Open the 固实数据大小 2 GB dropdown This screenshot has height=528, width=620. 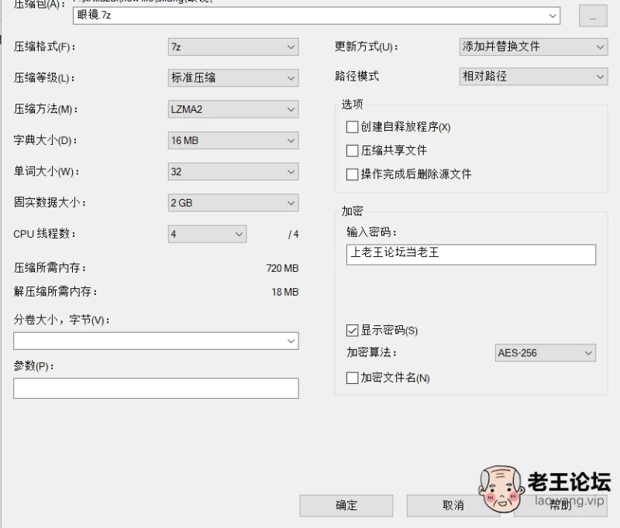(x=233, y=203)
